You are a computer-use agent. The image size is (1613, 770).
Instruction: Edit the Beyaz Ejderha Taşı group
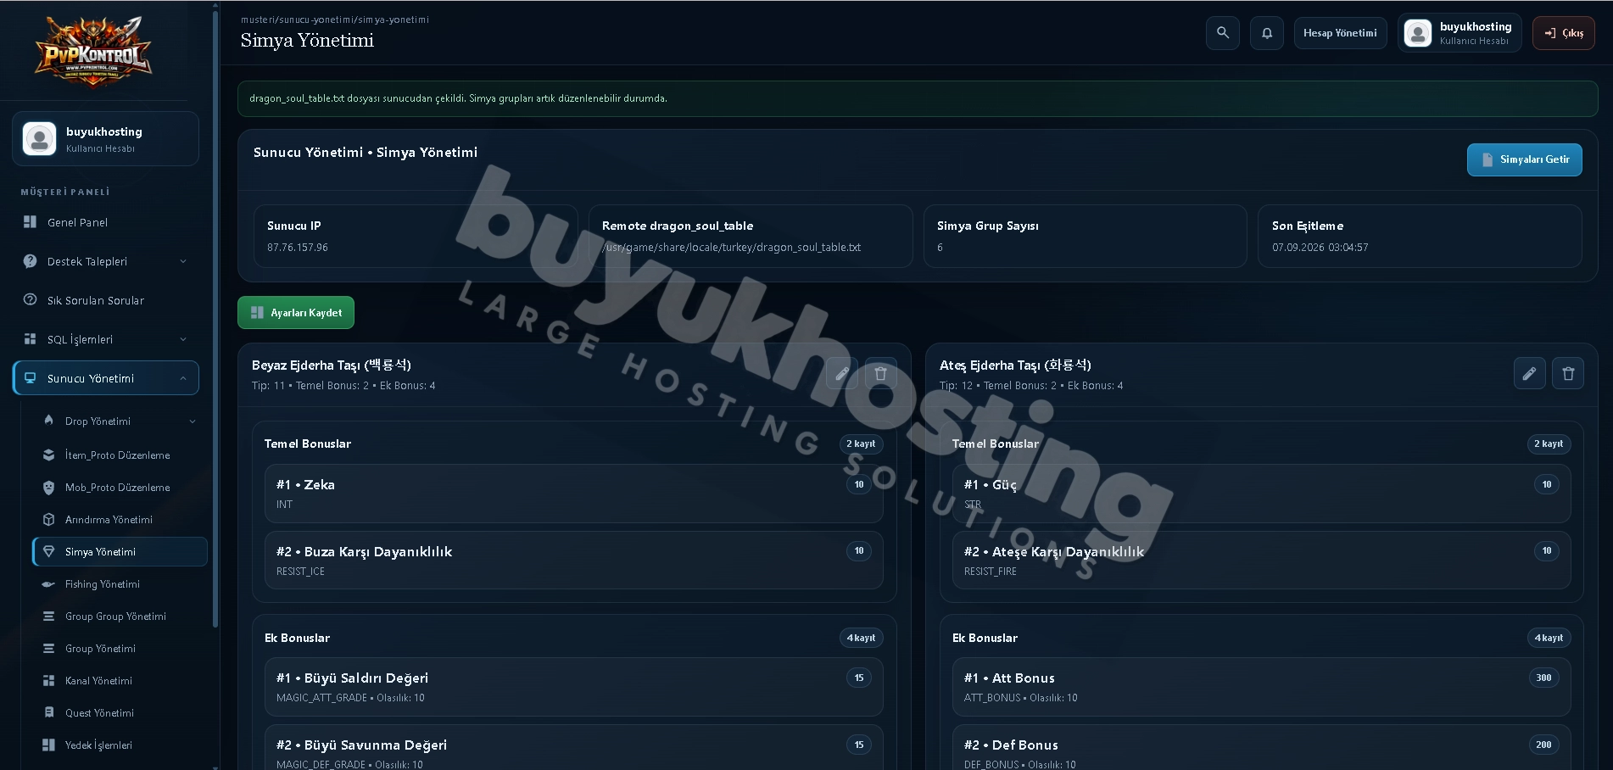842,373
